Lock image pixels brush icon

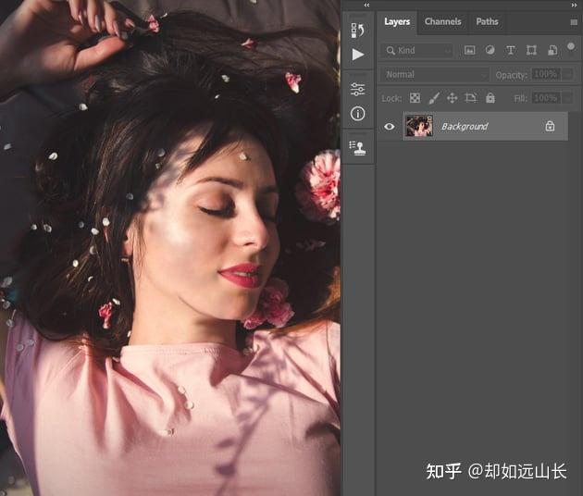(x=434, y=98)
